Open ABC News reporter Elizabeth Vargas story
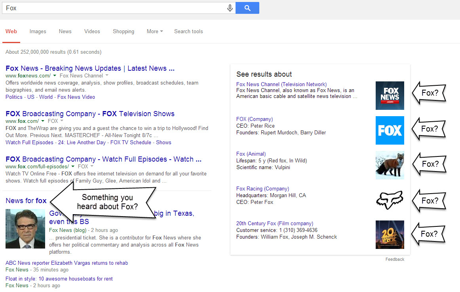Image resolution: width=460 pixels, height=292 pixels. (x=67, y=263)
